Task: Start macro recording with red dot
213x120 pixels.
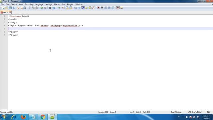Action: tap(99, 8)
